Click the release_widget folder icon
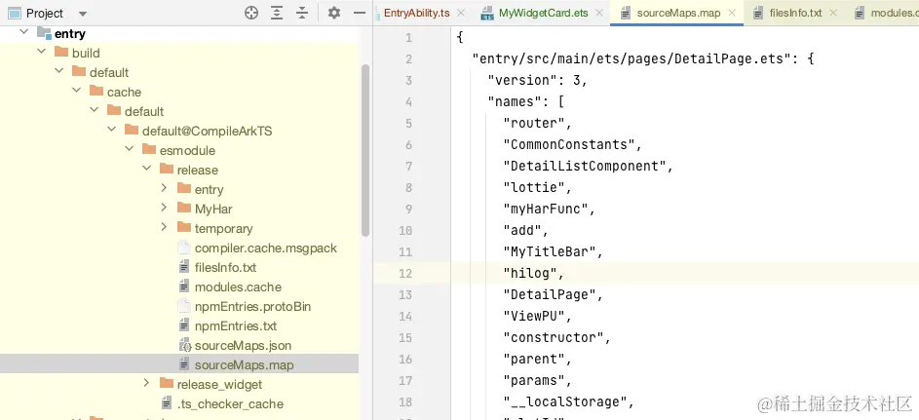919x420 pixels. tap(167, 384)
